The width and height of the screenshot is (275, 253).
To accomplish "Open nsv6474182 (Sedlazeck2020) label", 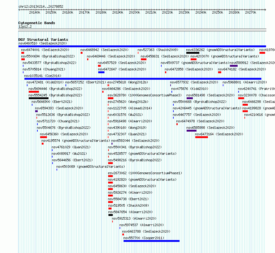I will point(242,69).
